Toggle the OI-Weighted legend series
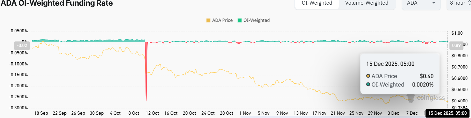Image resolution: width=471 pixels, height=118 pixels. click(256, 20)
